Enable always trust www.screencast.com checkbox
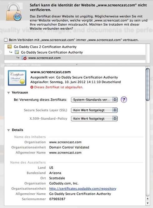The image size is (153, 208). [x=6, y=40]
